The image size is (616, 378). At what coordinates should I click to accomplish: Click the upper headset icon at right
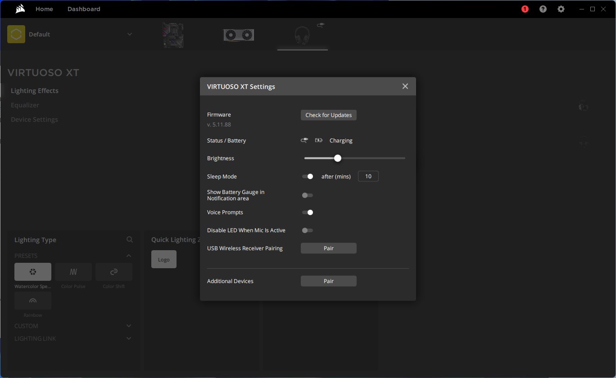pos(583,106)
